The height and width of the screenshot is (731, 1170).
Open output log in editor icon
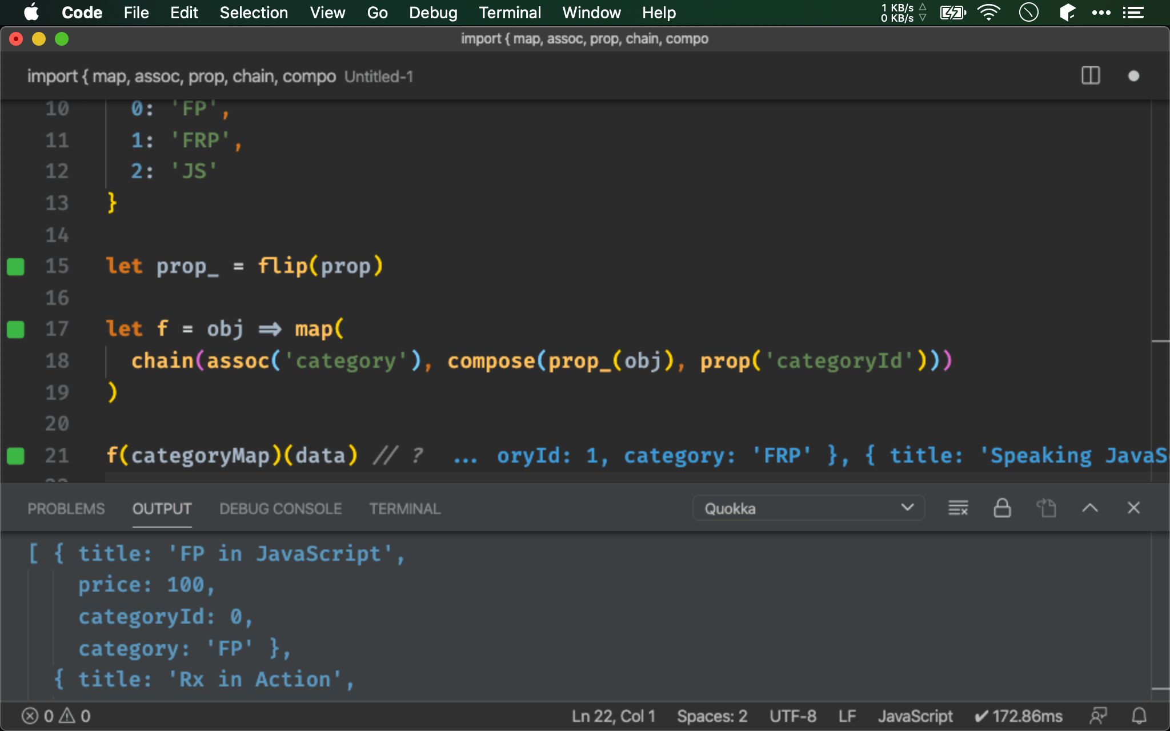tap(1046, 508)
